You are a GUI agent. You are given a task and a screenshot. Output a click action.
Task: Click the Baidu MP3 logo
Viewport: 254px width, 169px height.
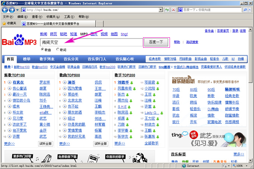coord(19,40)
